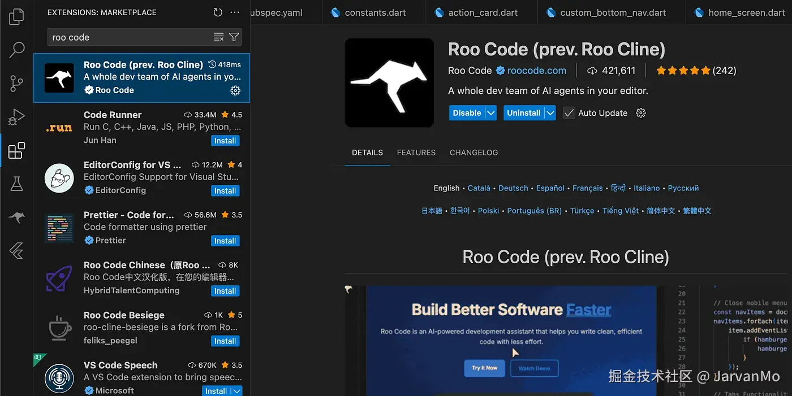Screen dimensions: 792x396
Task: Install the Code Runner extension
Action: coord(225,141)
